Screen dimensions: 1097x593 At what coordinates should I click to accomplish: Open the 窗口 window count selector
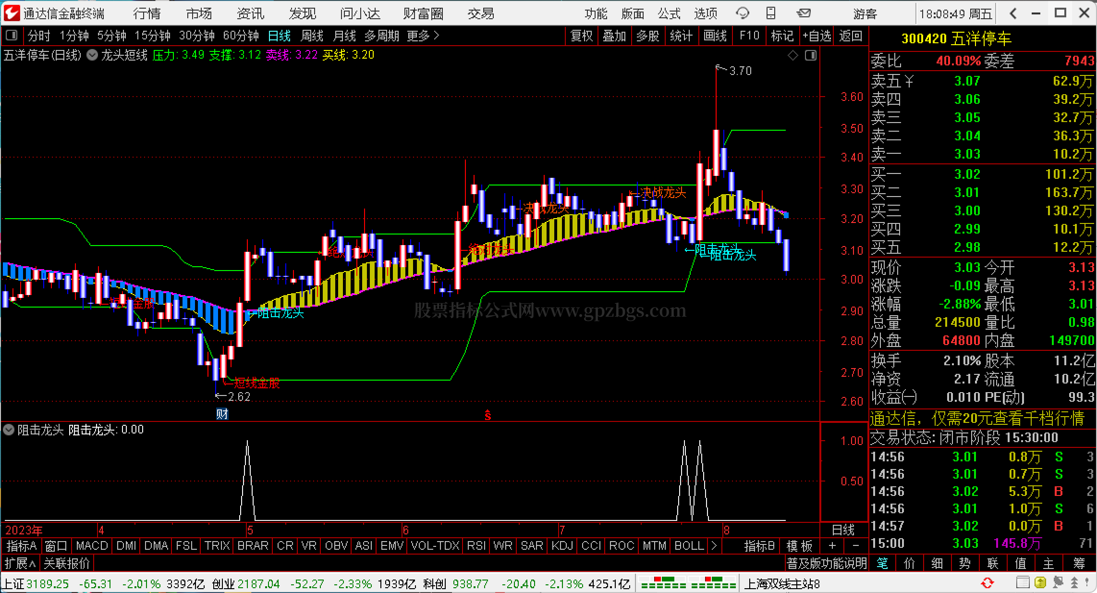[x=56, y=546]
